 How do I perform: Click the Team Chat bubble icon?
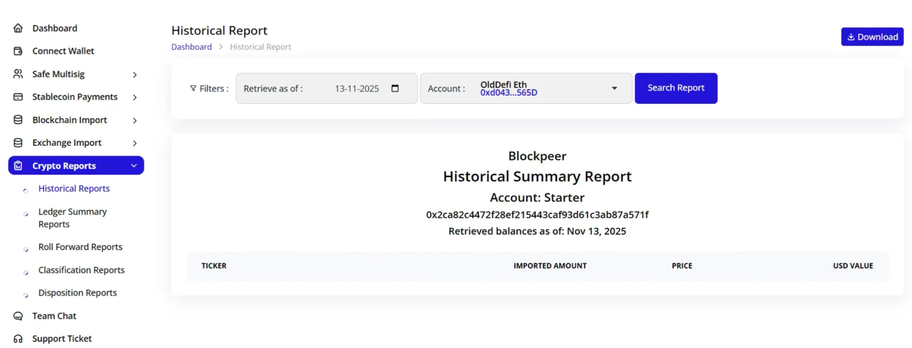pyautogui.click(x=18, y=316)
